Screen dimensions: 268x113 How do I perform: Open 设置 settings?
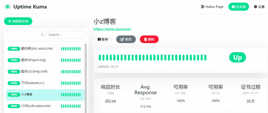pyautogui.click(x=259, y=7)
